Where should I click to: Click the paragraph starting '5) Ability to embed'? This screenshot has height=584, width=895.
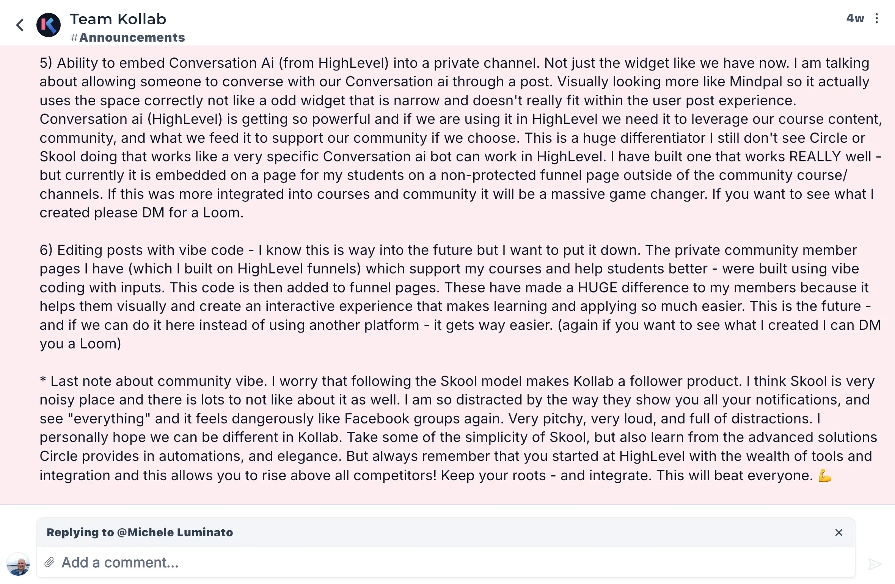pyautogui.click(x=461, y=137)
